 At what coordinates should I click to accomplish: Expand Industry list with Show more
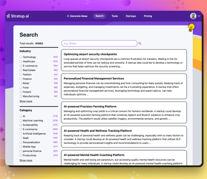[x=26, y=101]
